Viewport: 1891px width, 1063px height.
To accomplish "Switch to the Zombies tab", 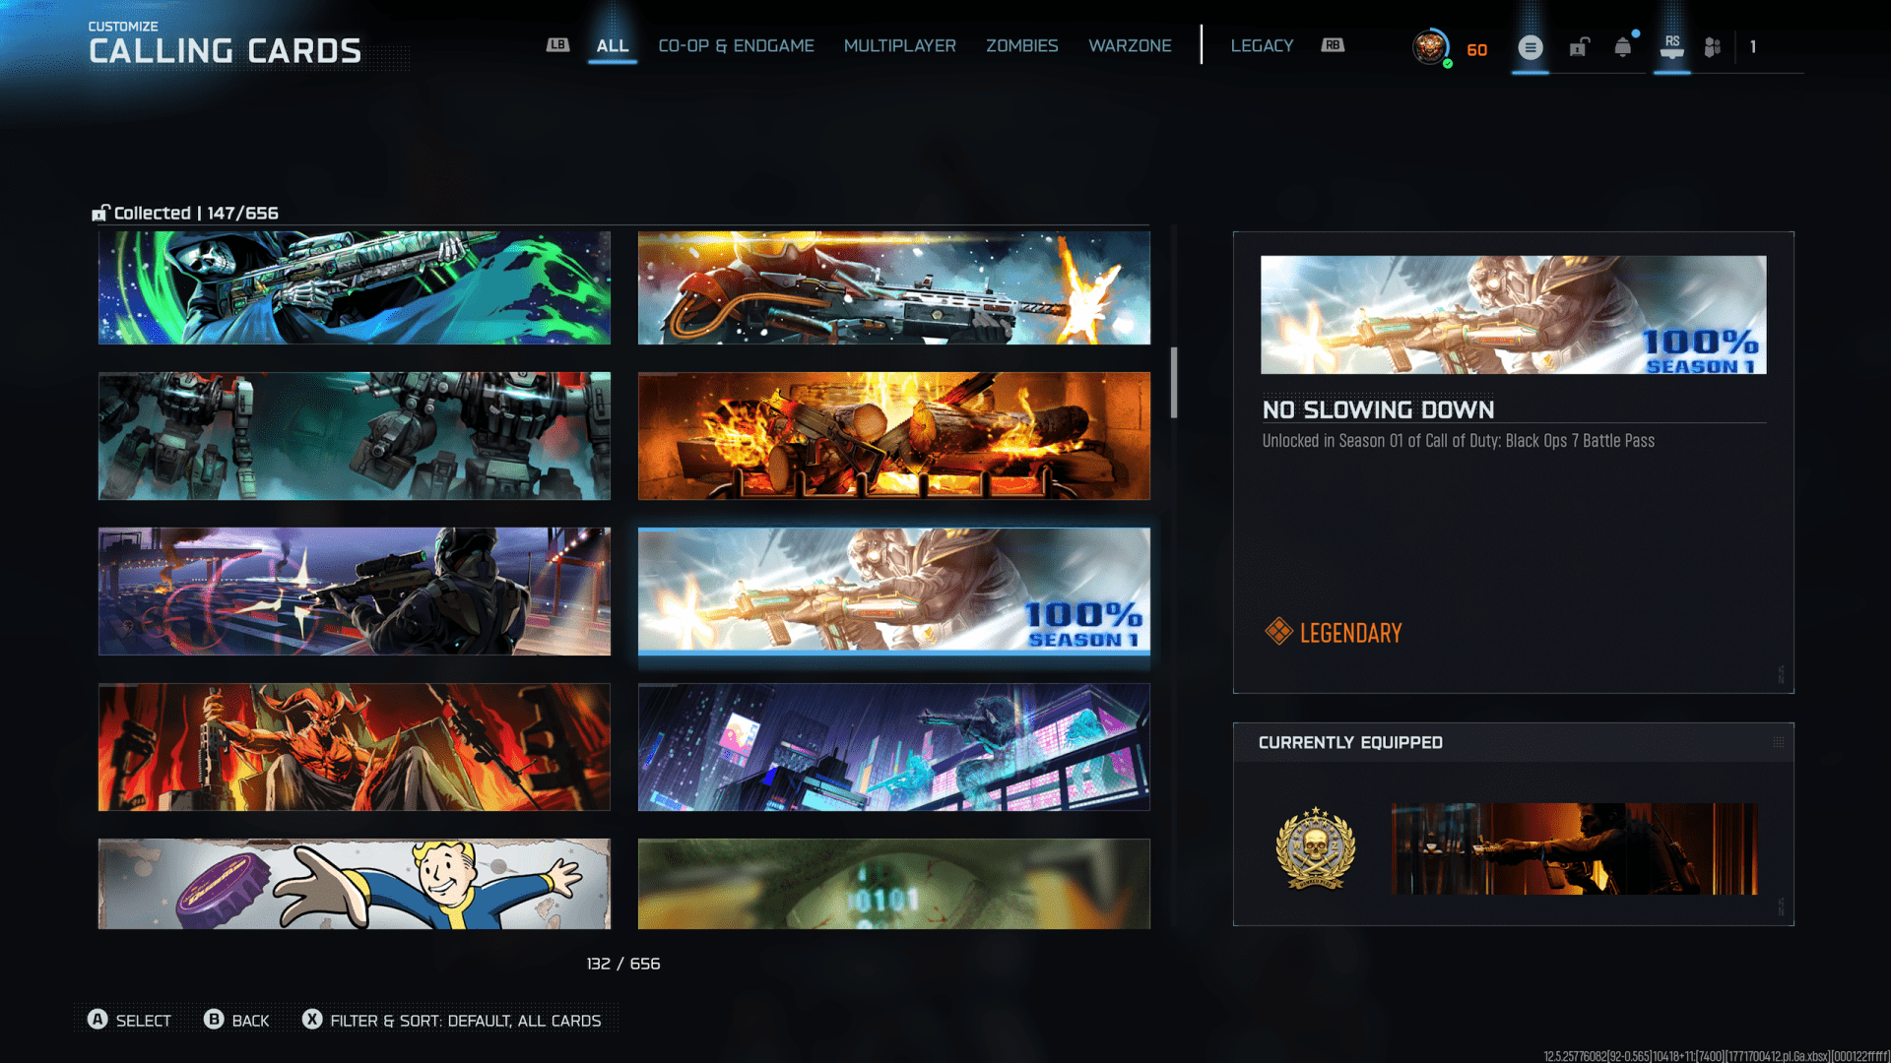I will pyautogui.click(x=1021, y=45).
